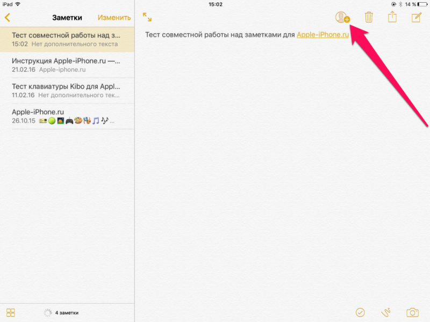Tap the Bluetooth icon in the status bar
This screenshot has width=430, height=322.
pos(400,4)
